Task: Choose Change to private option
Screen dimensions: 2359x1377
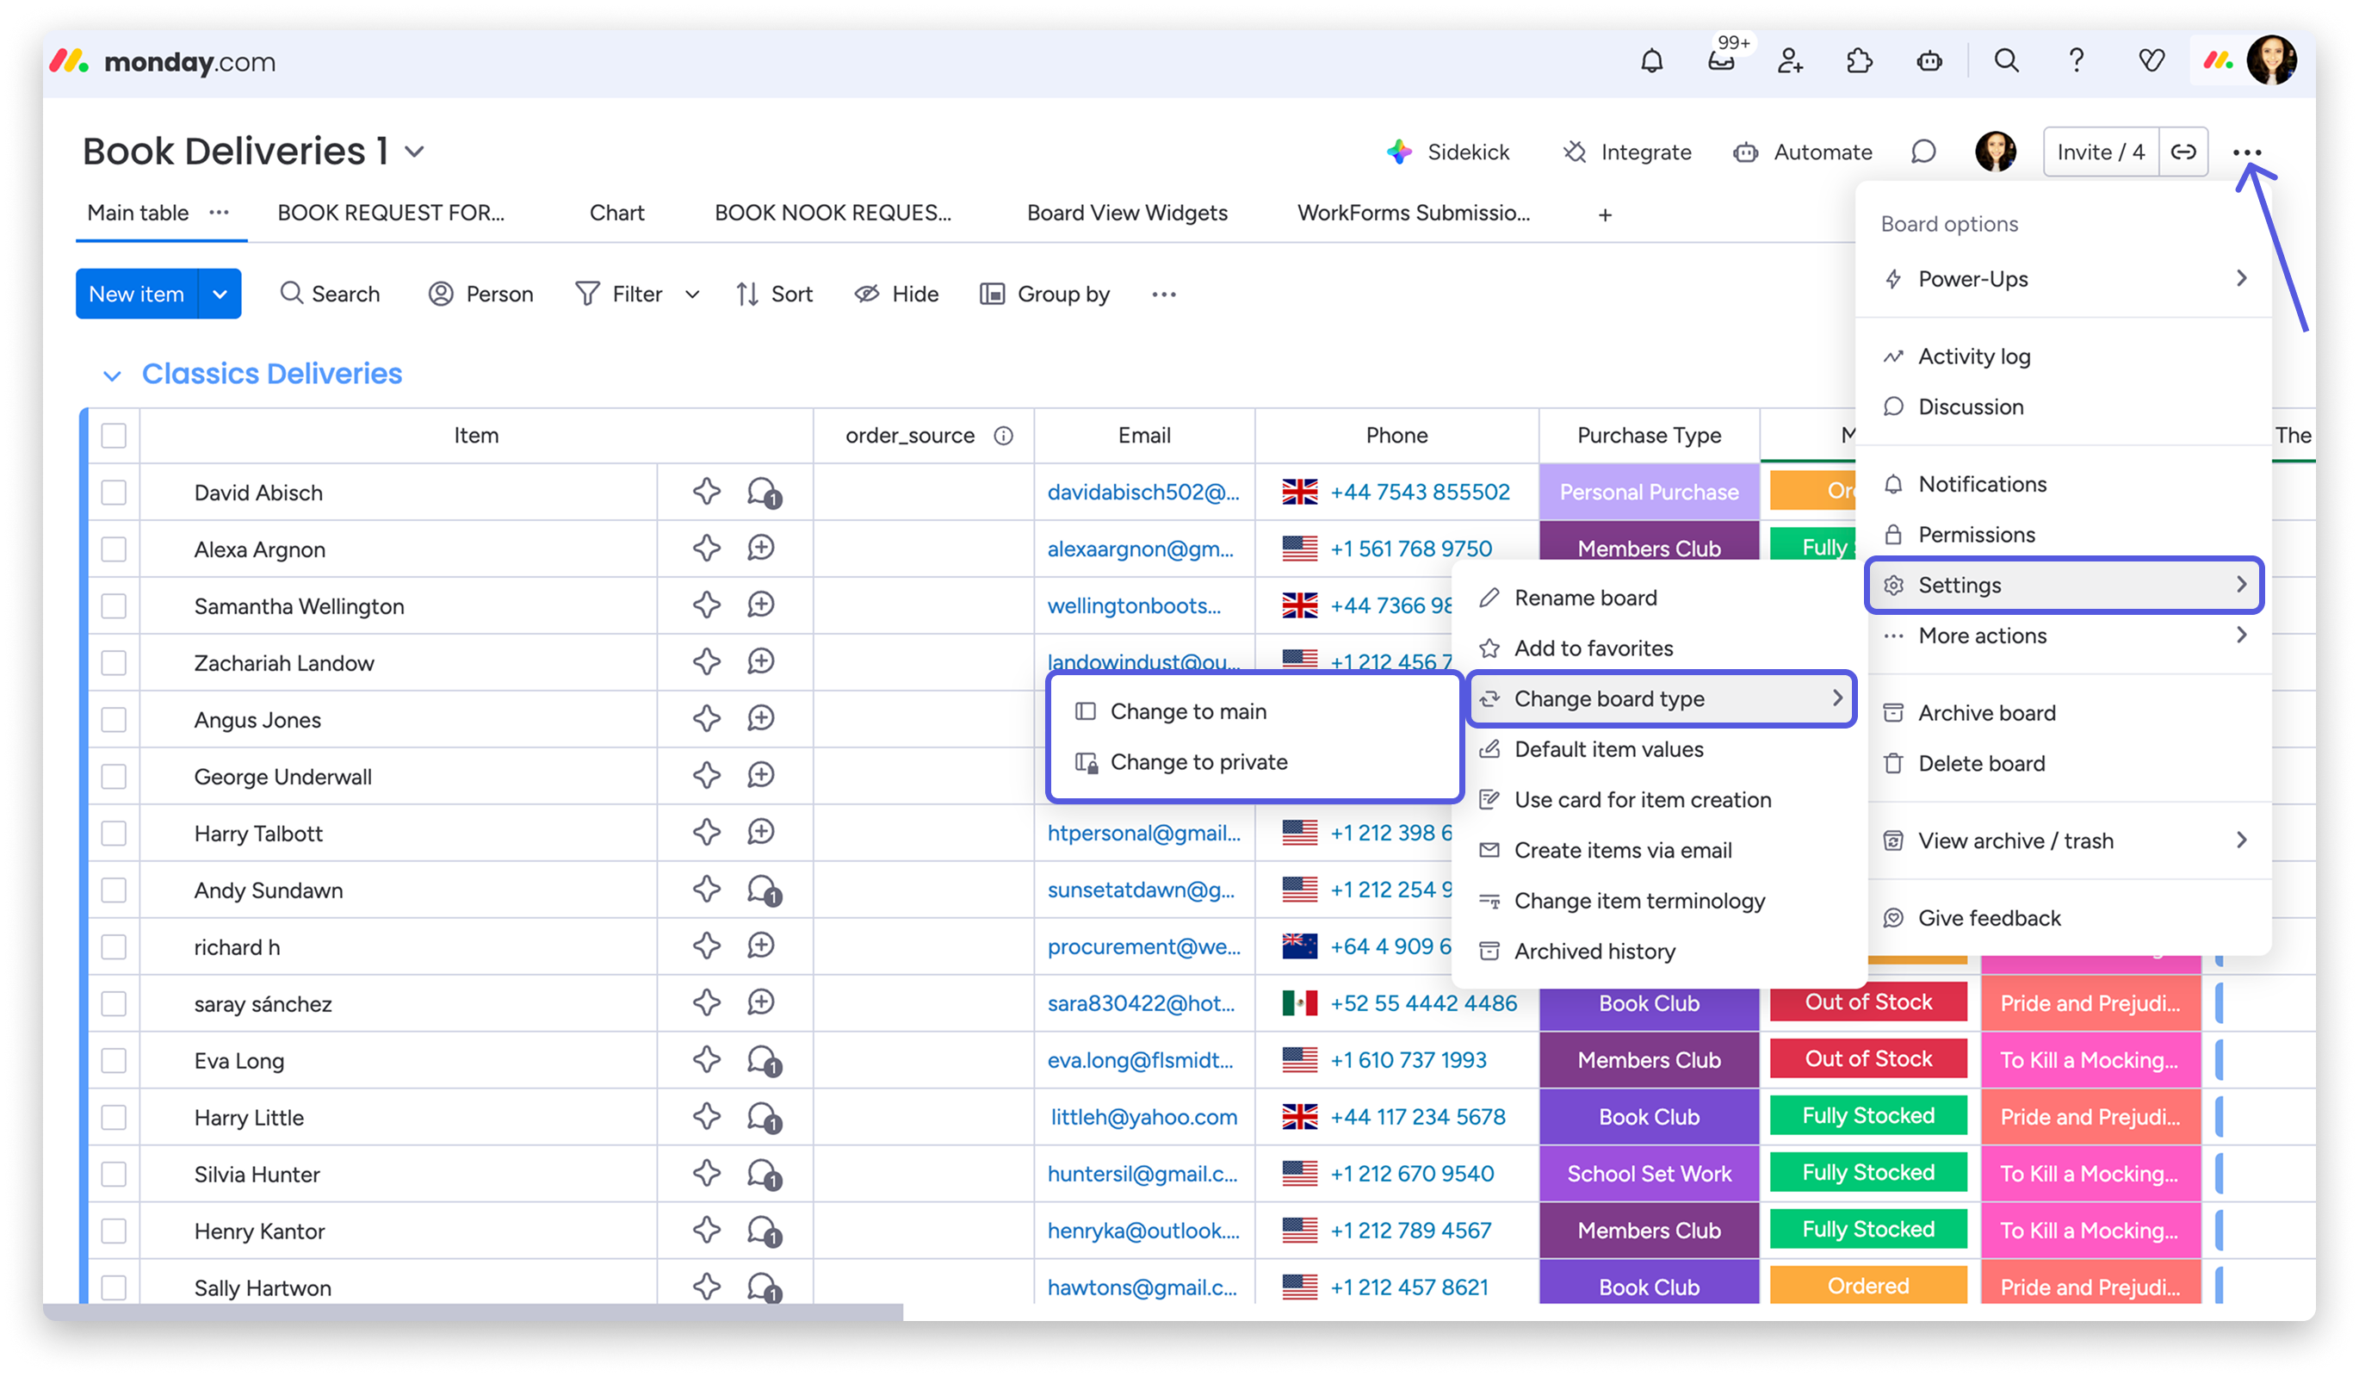Action: point(1198,762)
